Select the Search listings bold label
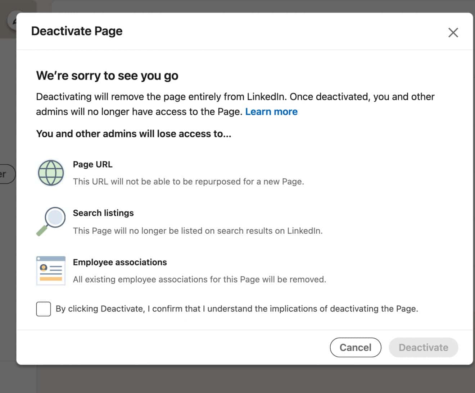Image resolution: width=475 pixels, height=393 pixels. point(103,213)
